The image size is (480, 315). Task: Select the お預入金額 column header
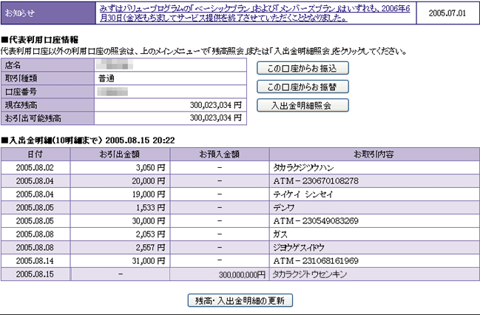pyautogui.click(x=220, y=154)
